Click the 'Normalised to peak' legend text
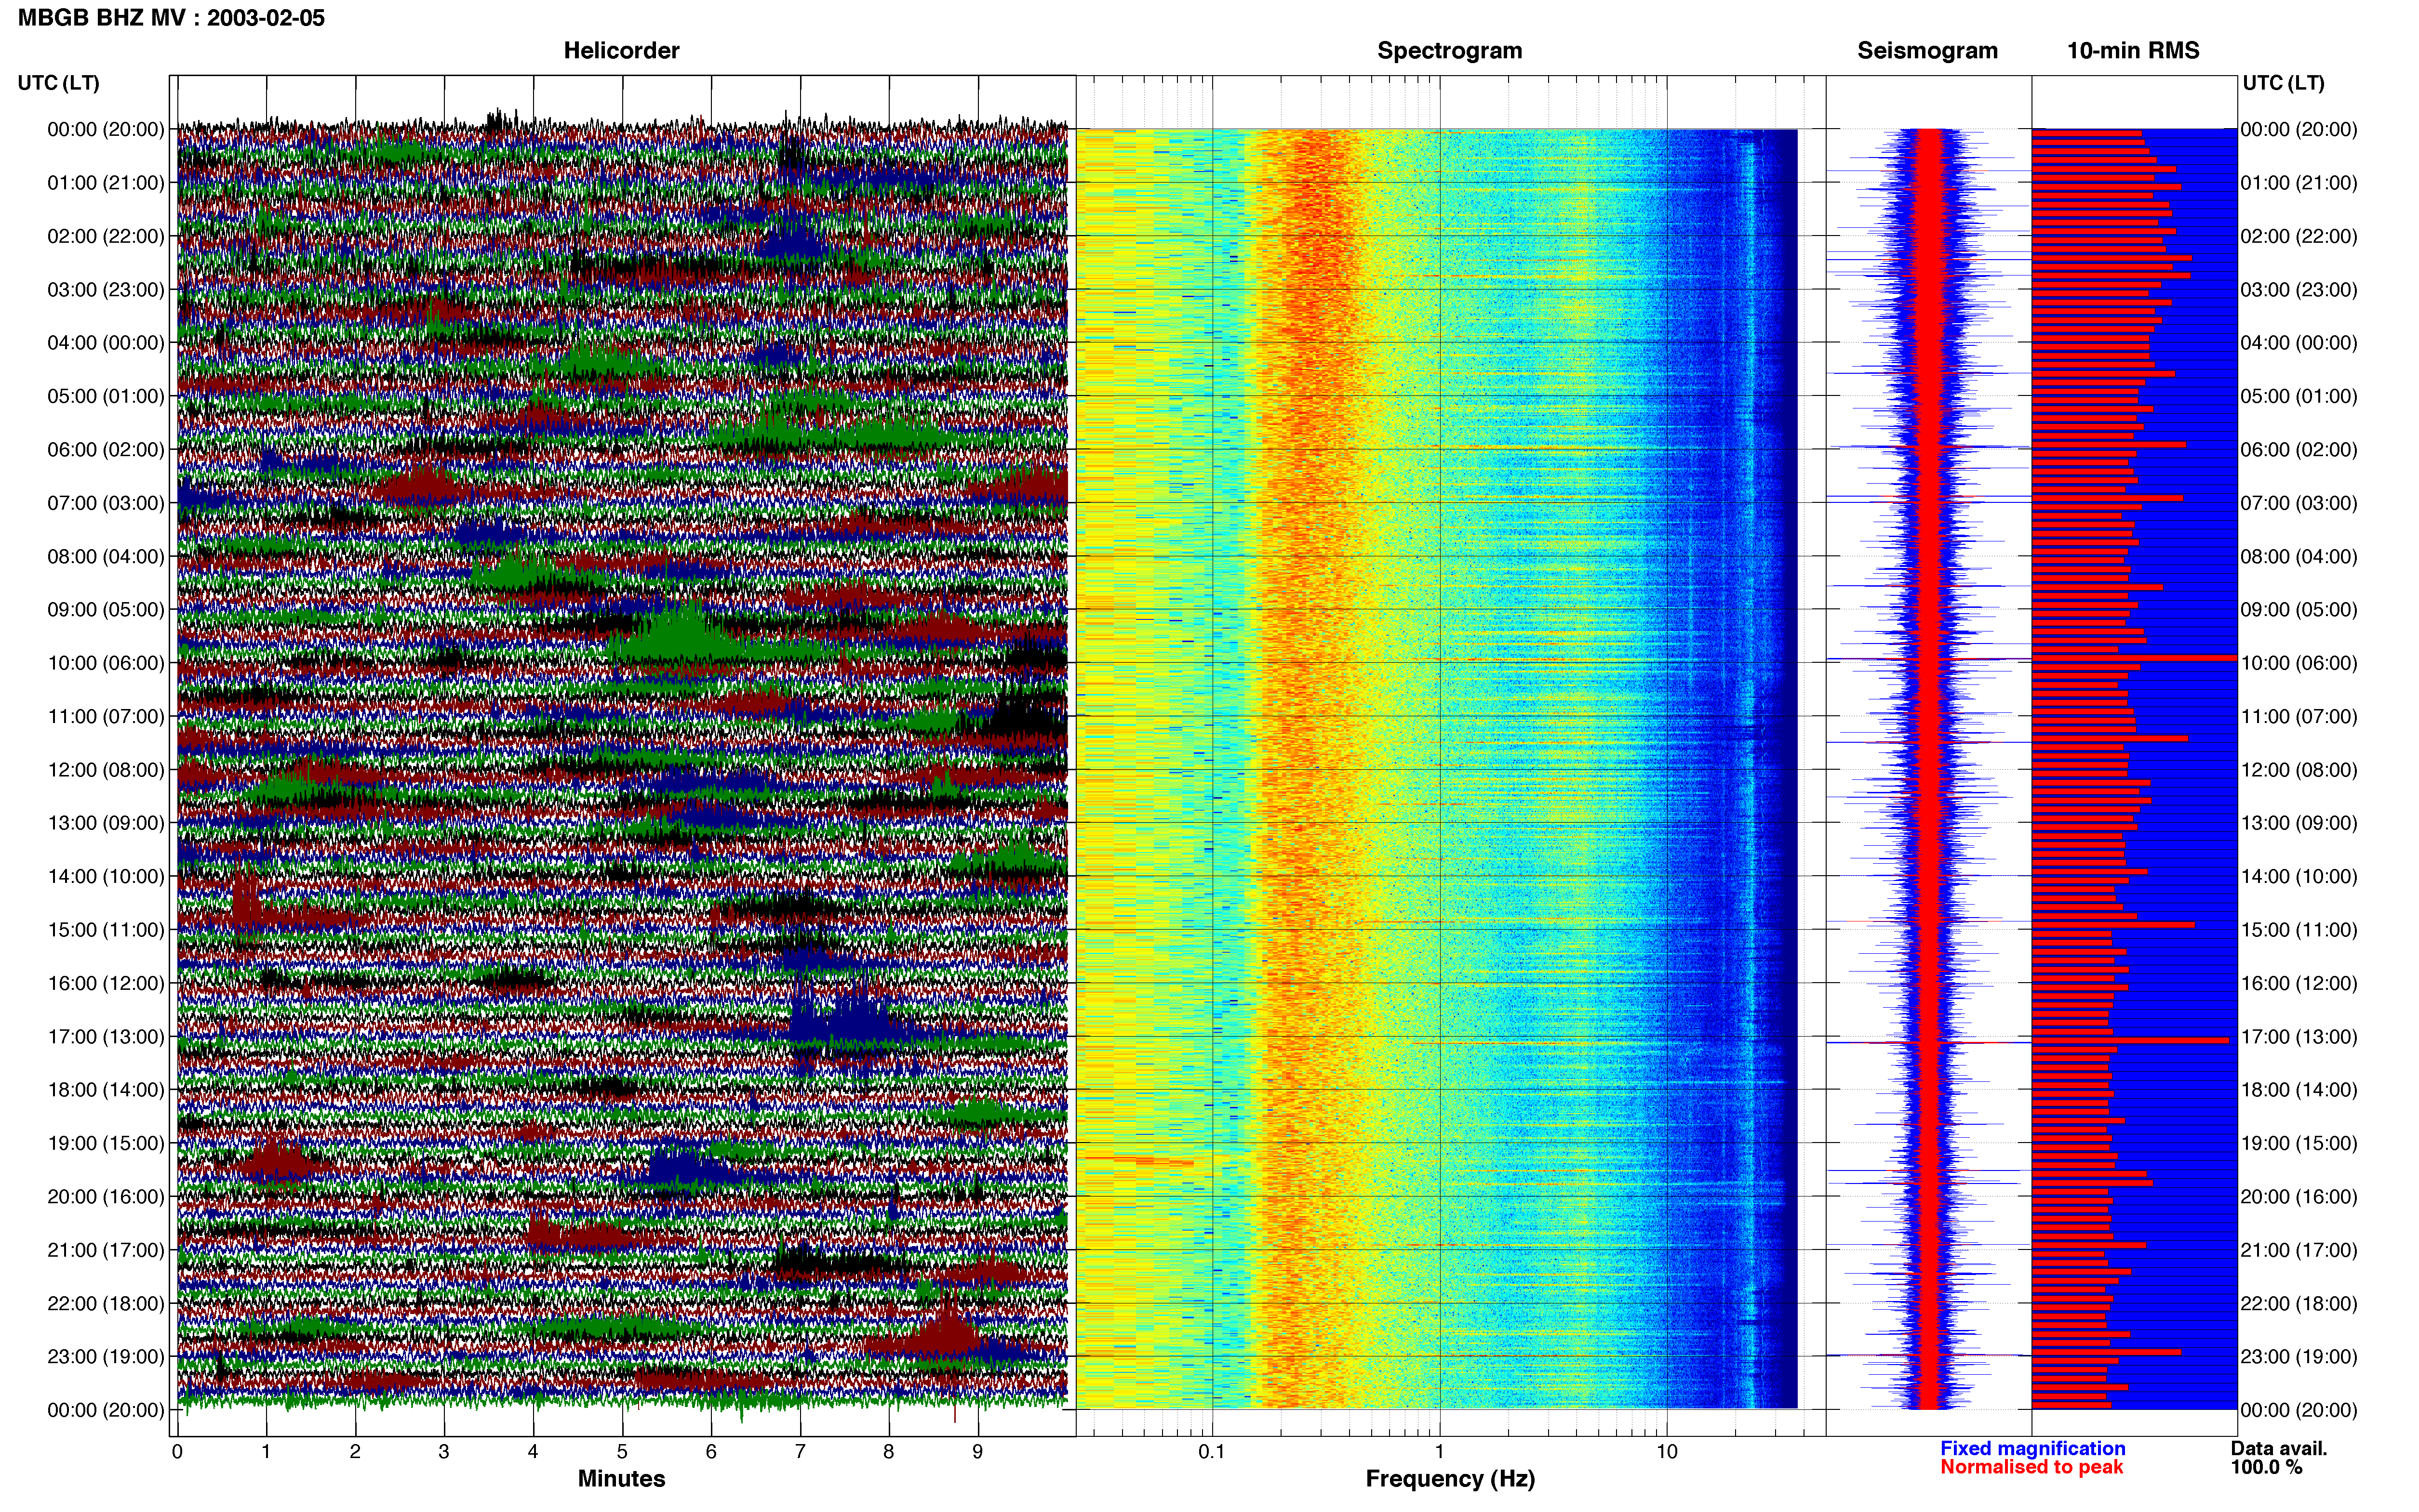 coord(2031,1467)
